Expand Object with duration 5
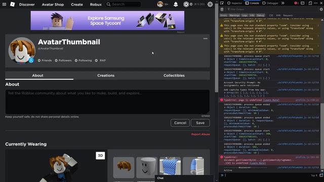This screenshot has height=182, width=324. pos(225,120)
